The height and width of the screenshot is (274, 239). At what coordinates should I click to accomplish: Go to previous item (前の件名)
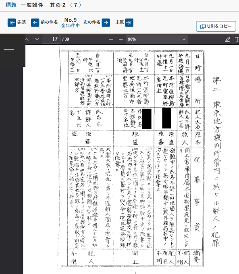(x=35, y=23)
